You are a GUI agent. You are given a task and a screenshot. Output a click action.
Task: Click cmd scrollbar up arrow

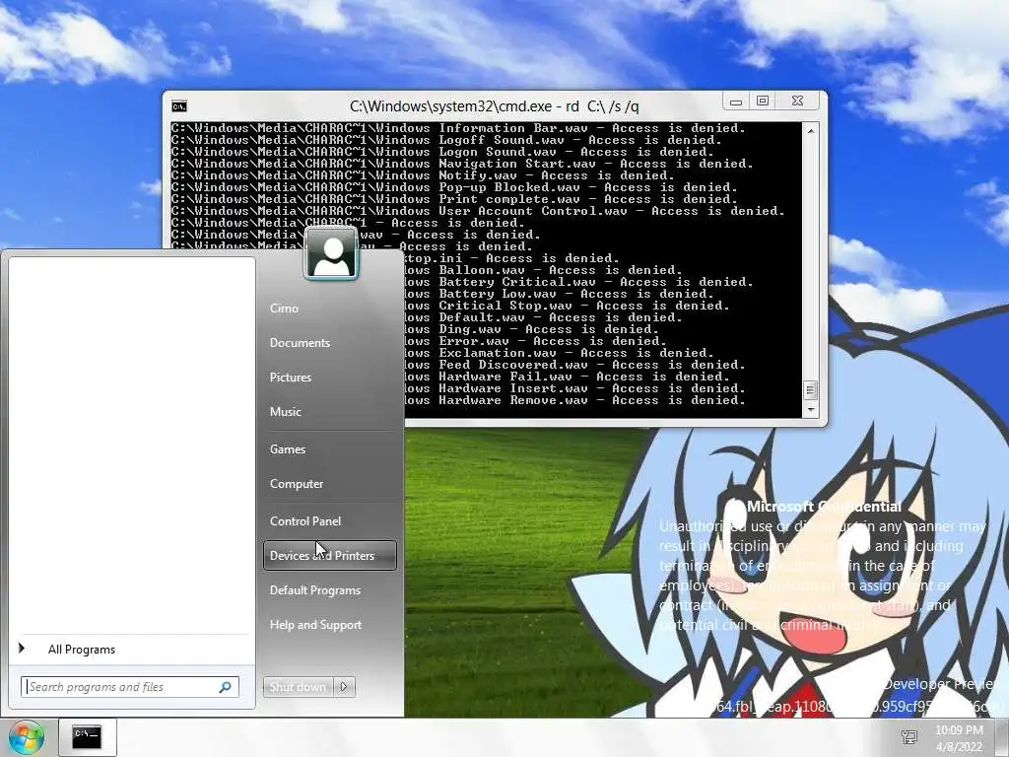tap(811, 131)
